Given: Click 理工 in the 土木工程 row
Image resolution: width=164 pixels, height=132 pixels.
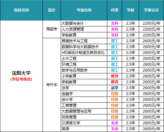Looking at the screenshot, I should click(x=115, y=59).
